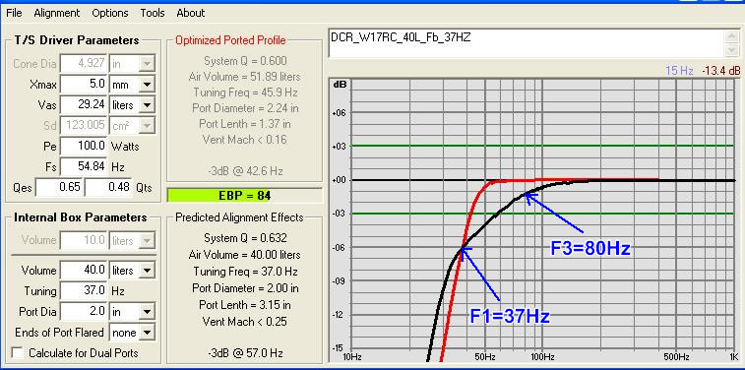The height and width of the screenshot is (370, 745).
Task: Open the Alignment menu
Action: click(57, 13)
